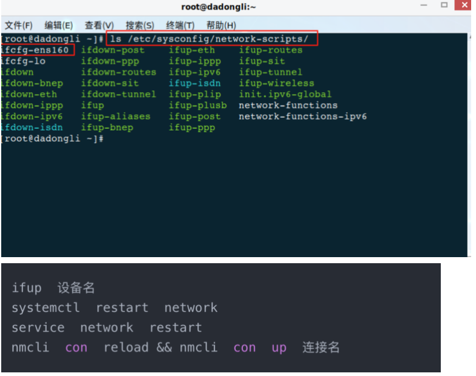The height and width of the screenshot is (376, 476).
Task: Click the service network restart line
Action: (107, 327)
